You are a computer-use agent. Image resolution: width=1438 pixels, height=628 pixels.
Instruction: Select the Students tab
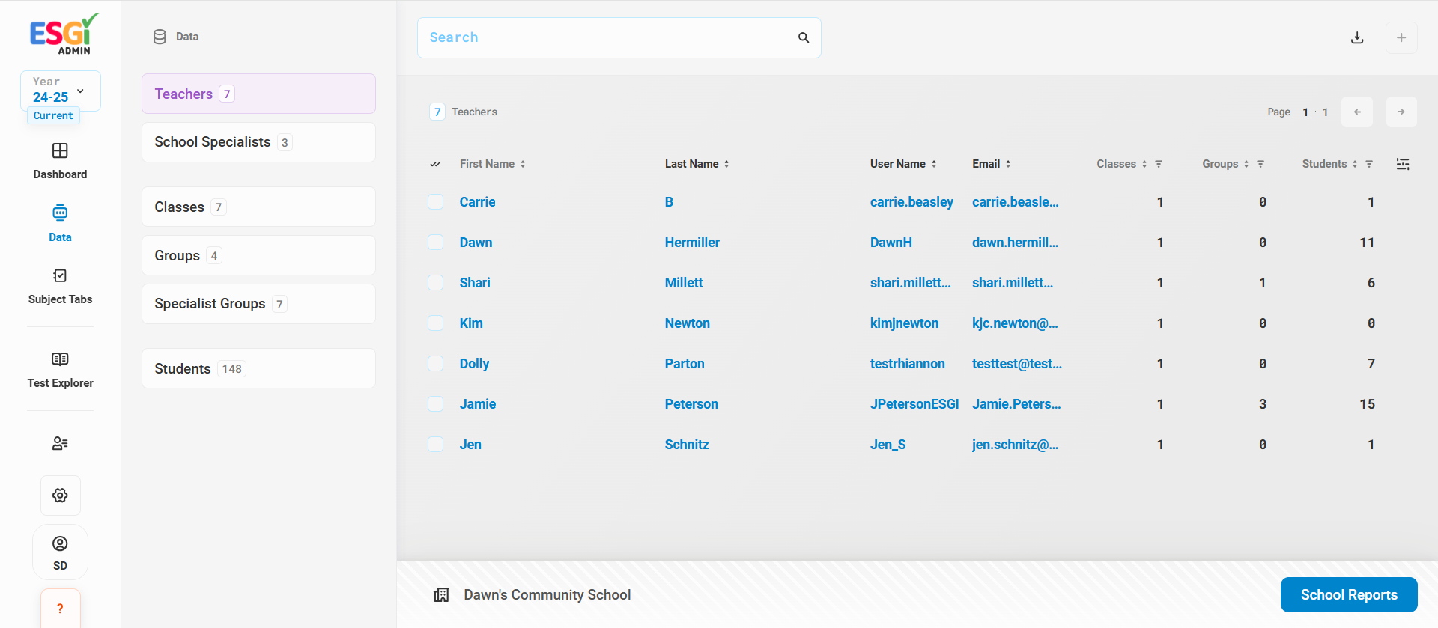point(258,368)
